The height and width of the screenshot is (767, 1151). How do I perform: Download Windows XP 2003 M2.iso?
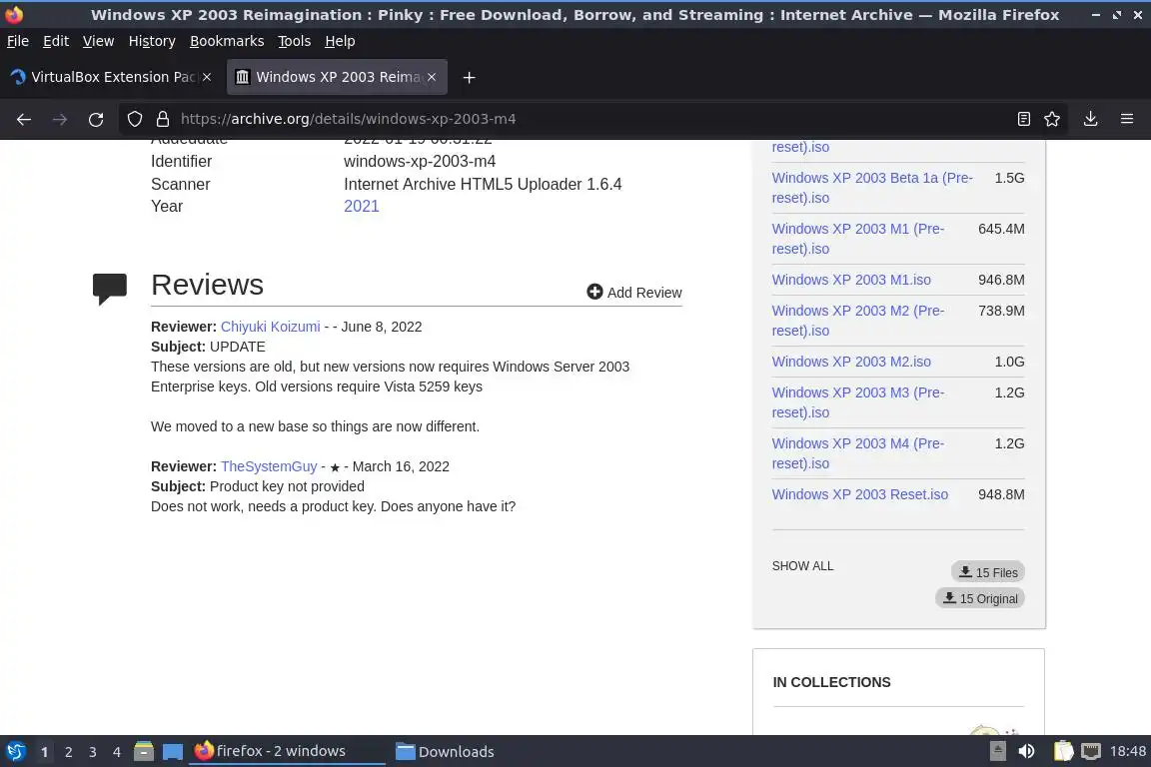click(x=851, y=362)
